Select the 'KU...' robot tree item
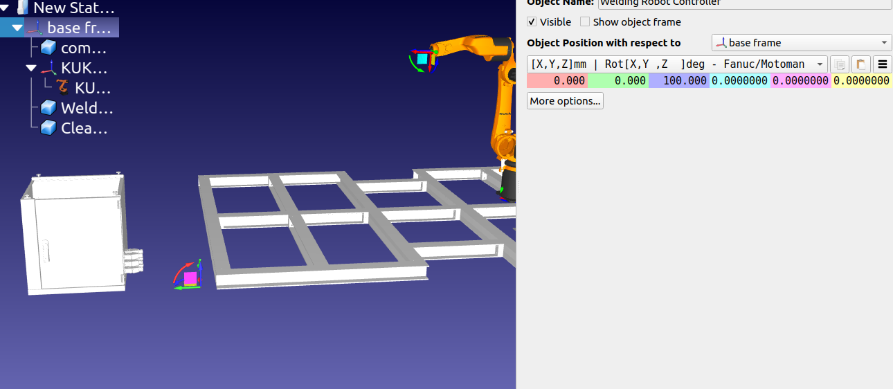893x389 pixels. [x=93, y=88]
